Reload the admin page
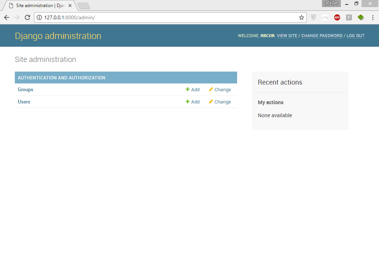The image size is (379, 270). 27,17
